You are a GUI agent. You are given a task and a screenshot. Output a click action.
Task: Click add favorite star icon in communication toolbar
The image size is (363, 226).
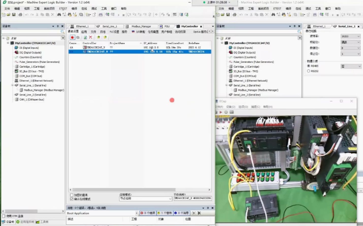(98, 37)
